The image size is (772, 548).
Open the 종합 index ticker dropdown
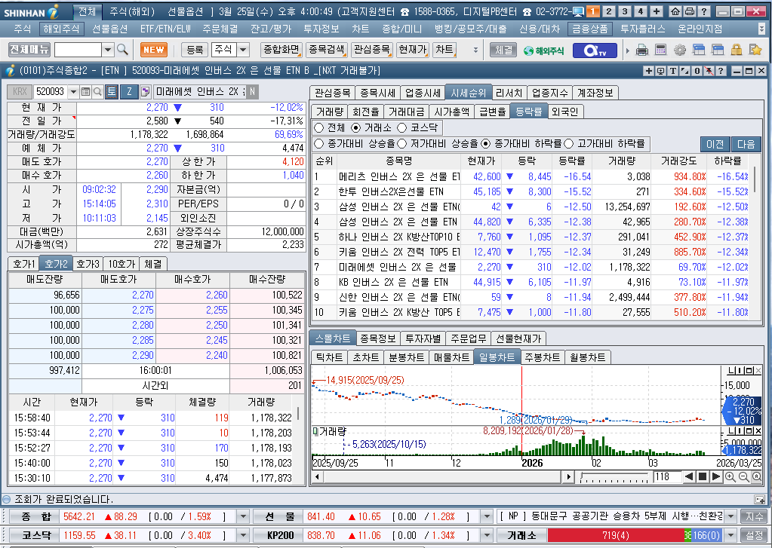click(243, 516)
